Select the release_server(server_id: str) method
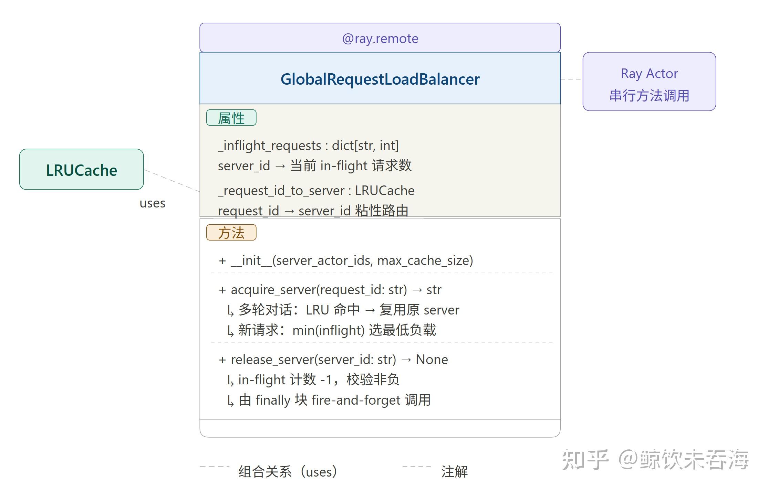The width and height of the screenshot is (768, 491). [x=333, y=360]
